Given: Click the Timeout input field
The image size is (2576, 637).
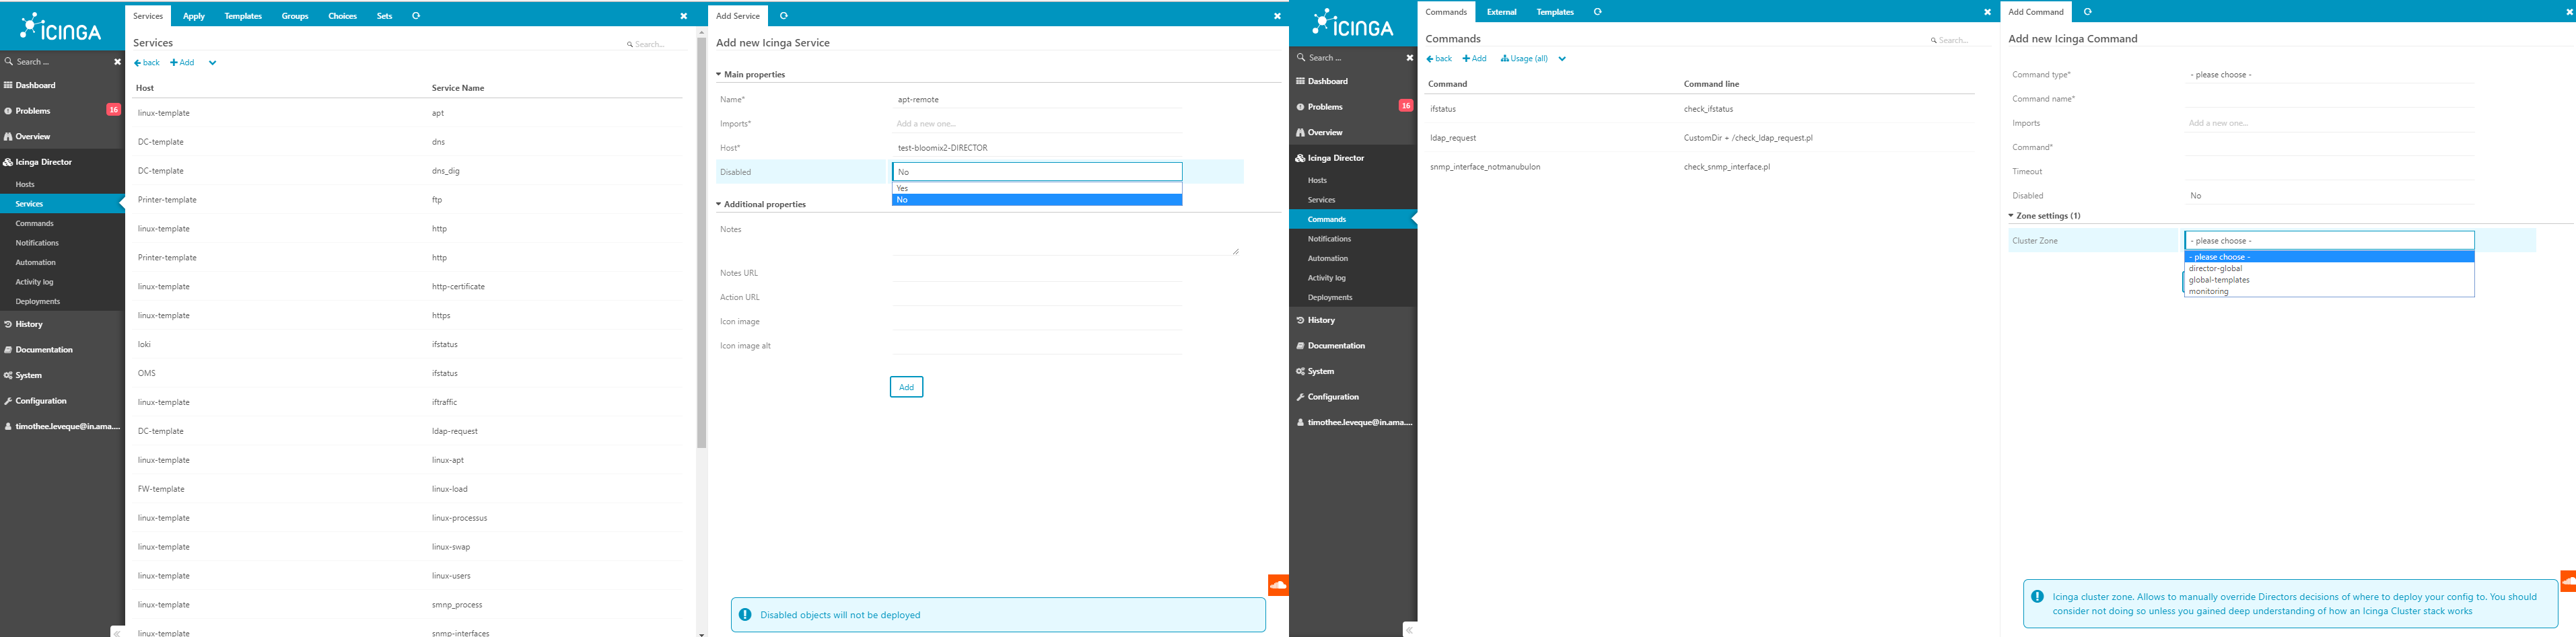Looking at the screenshot, I should pyautogui.click(x=2329, y=172).
